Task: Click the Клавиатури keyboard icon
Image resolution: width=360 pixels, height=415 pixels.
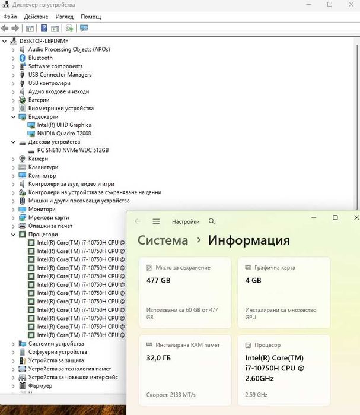Action: point(23,167)
